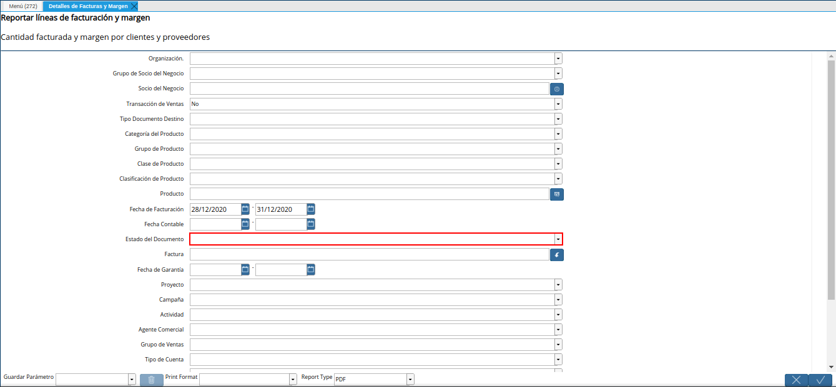Confirm report with checkmark button
Viewport: 836px width, 387px height.
click(x=820, y=380)
